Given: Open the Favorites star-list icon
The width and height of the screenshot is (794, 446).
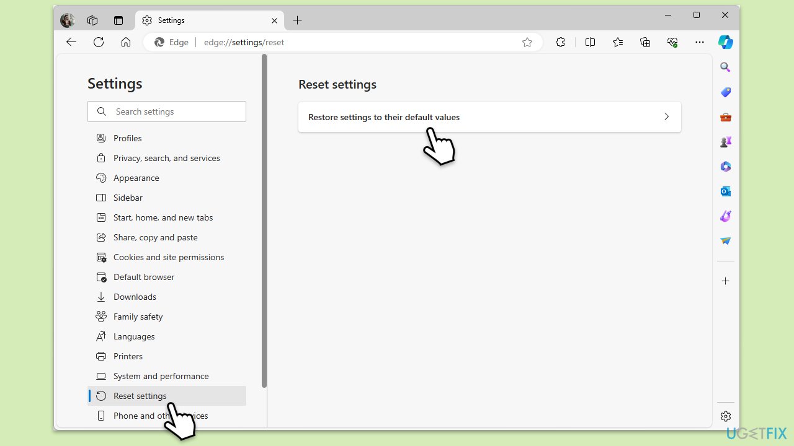Looking at the screenshot, I should pyautogui.click(x=618, y=42).
